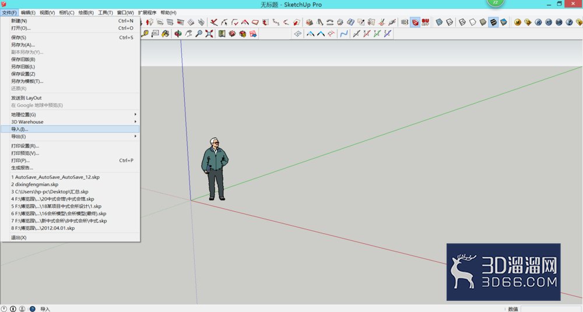Screen dimensions: 583x312
Task: Expand the 地理位置(G) submenu arrow
Action: tap(135, 114)
